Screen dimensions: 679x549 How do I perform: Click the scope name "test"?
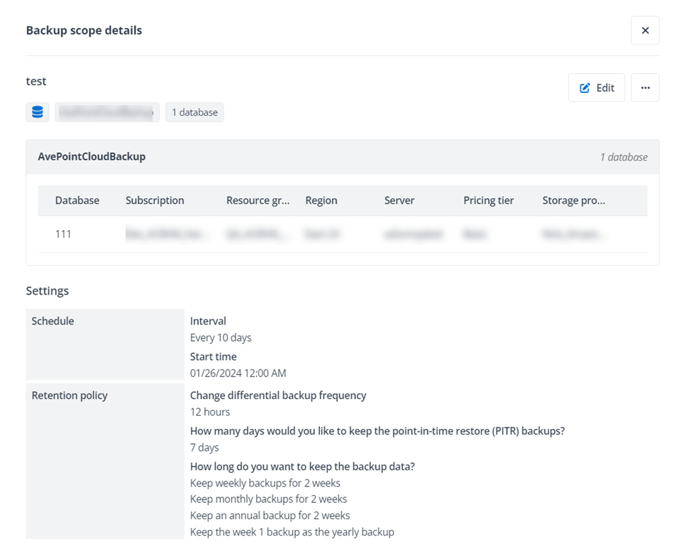pyautogui.click(x=36, y=81)
